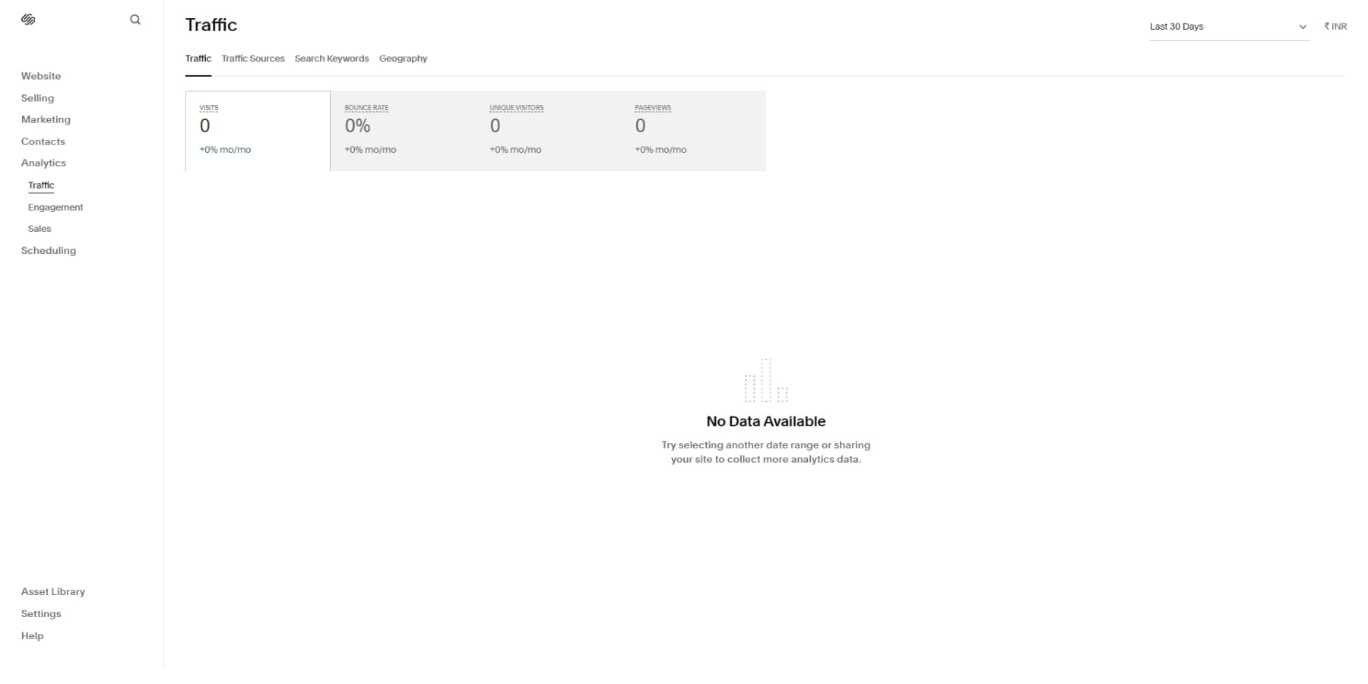Toggle the Unique Visitors metric card
Image resolution: width=1368 pixels, height=684 pixels.
(548, 130)
